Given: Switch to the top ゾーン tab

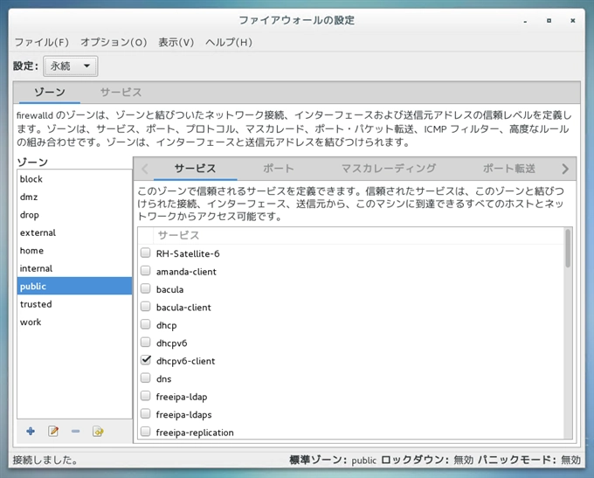Looking at the screenshot, I should (50, 92).
